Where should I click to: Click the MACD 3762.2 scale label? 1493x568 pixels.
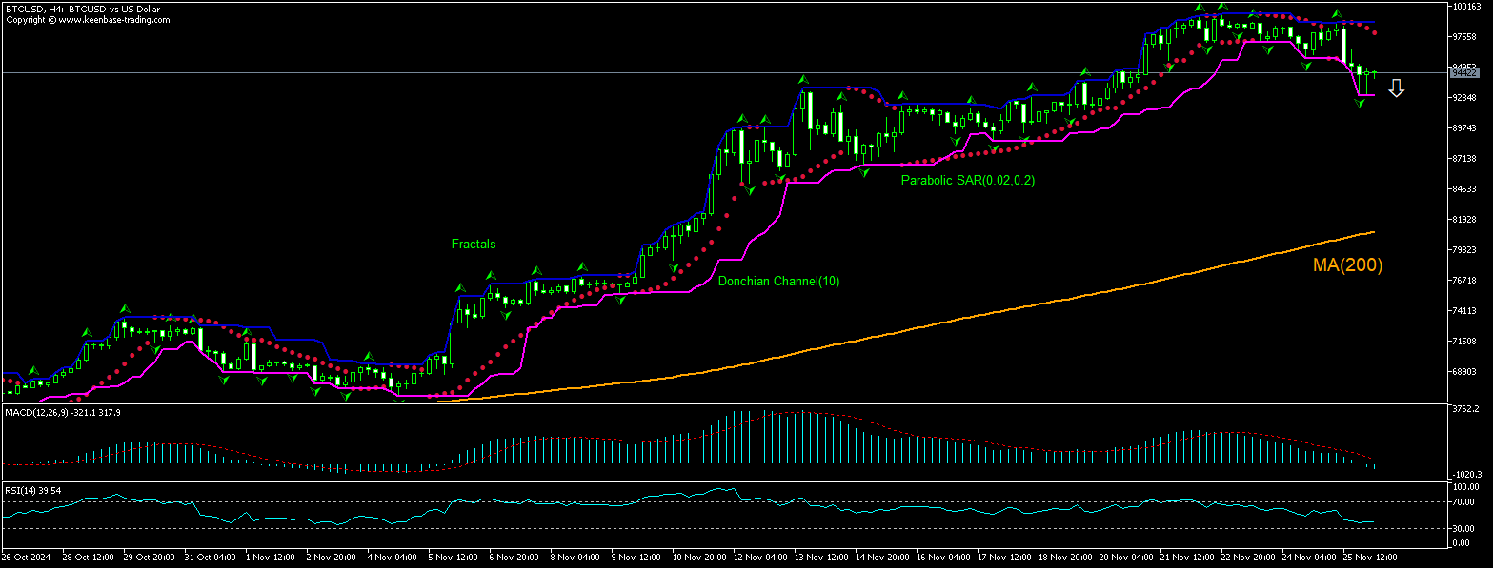[1465, 409]
